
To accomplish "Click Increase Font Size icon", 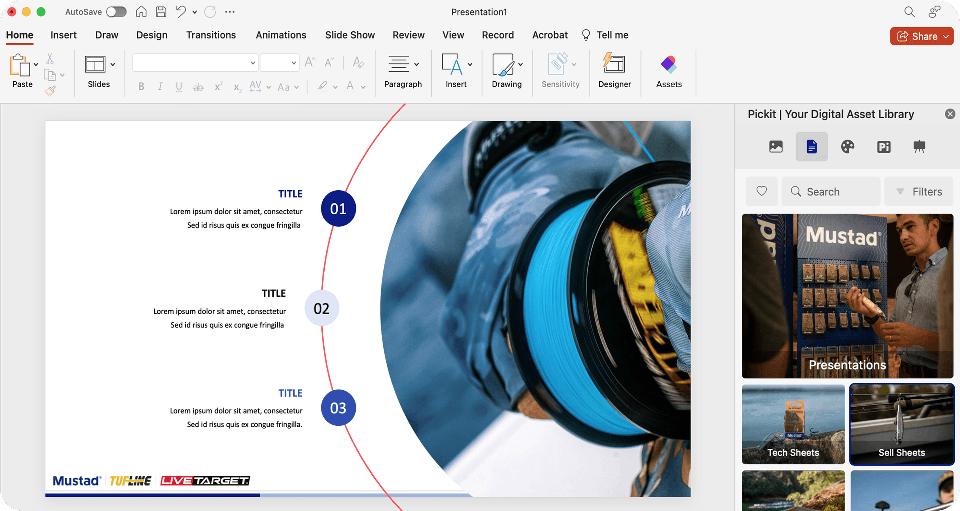I will [x=310, y=62].
